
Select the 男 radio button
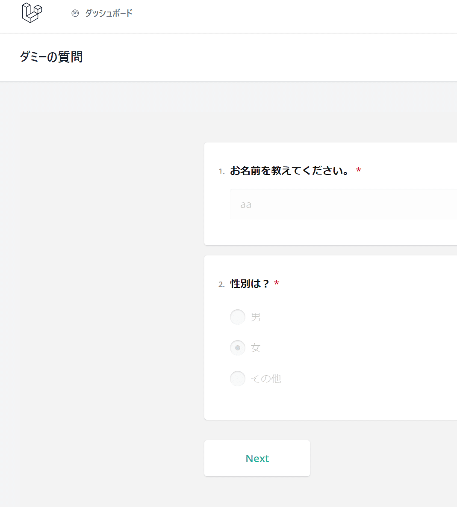point(238,317)
